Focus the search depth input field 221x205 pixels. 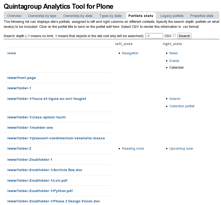point(154,36)
